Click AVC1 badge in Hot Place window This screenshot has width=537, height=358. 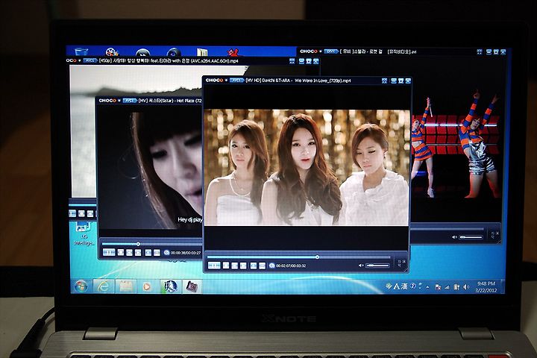pyautogui.click(x=130, y=101)
